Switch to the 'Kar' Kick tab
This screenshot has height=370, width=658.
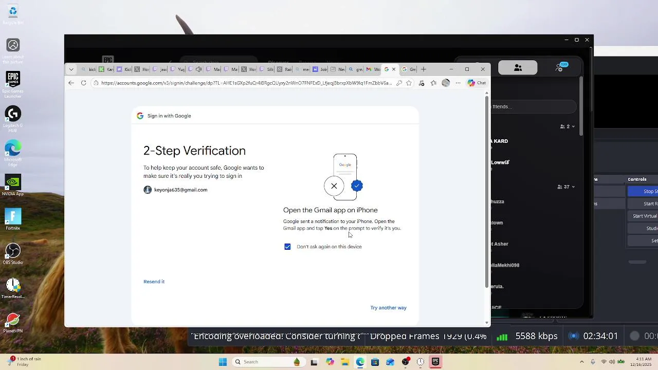[x=106, y=69]
